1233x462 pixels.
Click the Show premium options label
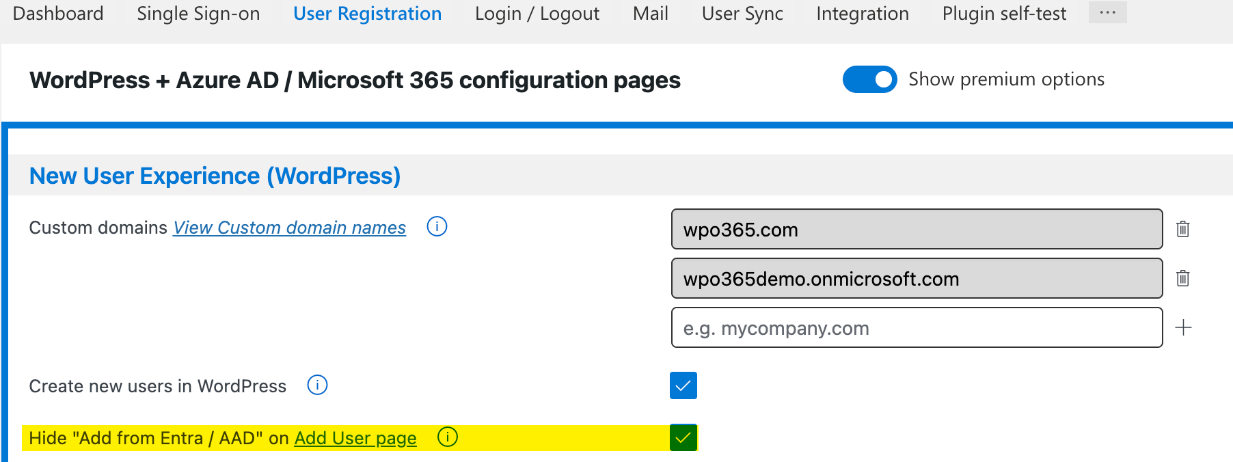click(x=1006, y=79)
